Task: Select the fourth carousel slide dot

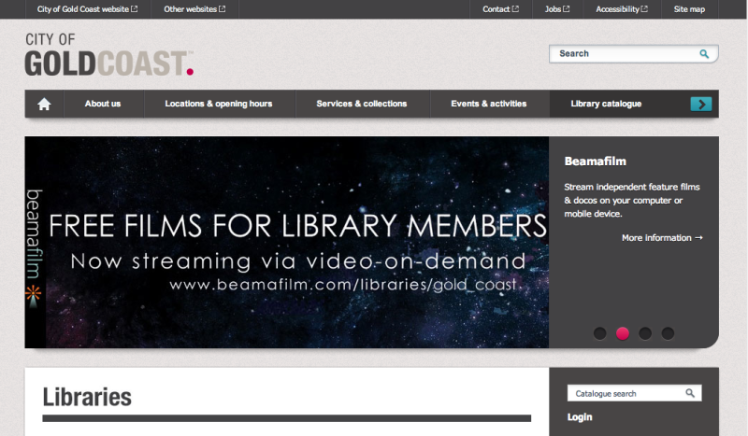Action: 668,333
